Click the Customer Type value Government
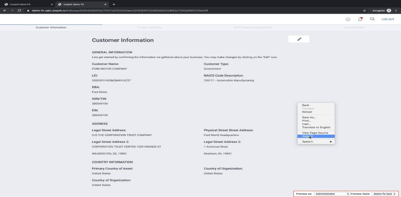Viewport: 401px width, 197px height. [212, 69]
